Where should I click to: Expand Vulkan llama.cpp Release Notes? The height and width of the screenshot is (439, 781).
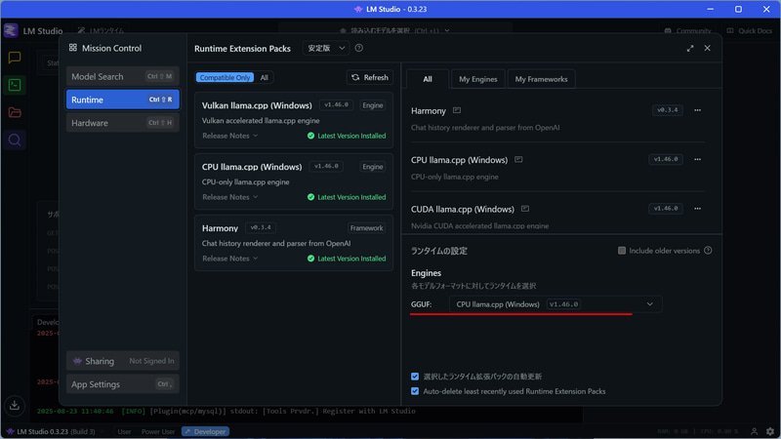(230, 136)
